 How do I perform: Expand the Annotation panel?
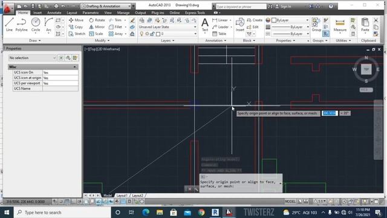[216, 41]
